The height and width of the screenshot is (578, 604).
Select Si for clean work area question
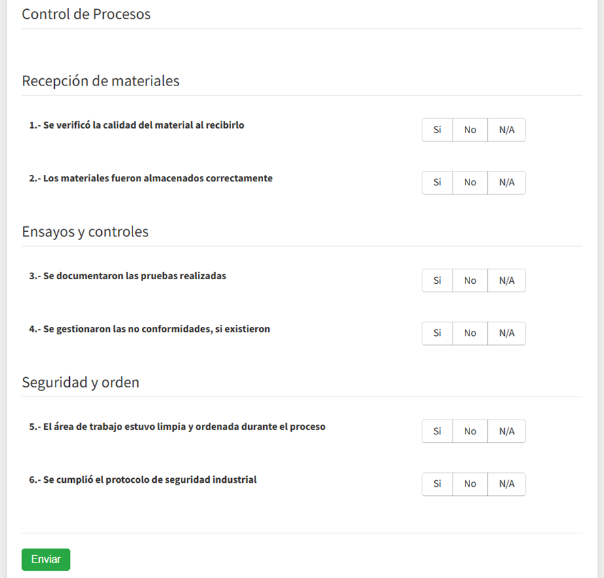coord(437,431)
